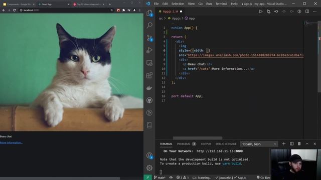
Task: Open the Edit menu
Action: [x=165, y=3]
